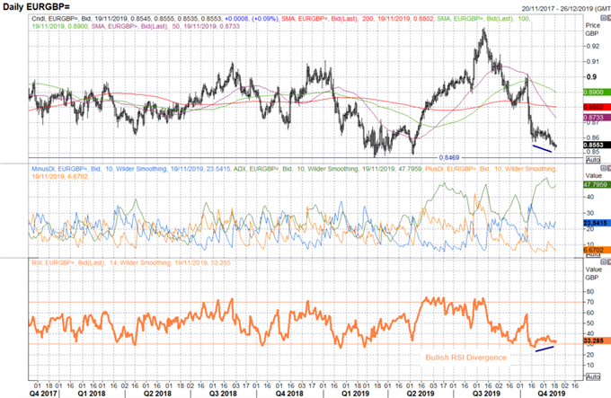This screenshot has height=398, width=611.
Task: Select the green 47.7959 ADX value tag
Action: (x=597, y=184)
